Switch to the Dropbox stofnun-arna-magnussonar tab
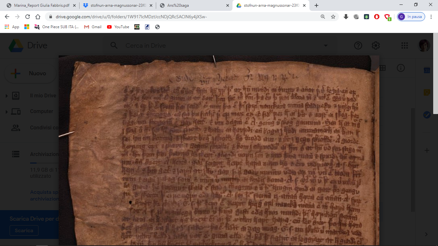Screen dimensions: 438x246 click(x=117, y=5)
